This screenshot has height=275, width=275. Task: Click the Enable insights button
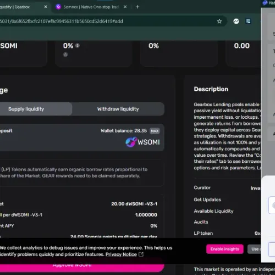[x=225, y=249]
